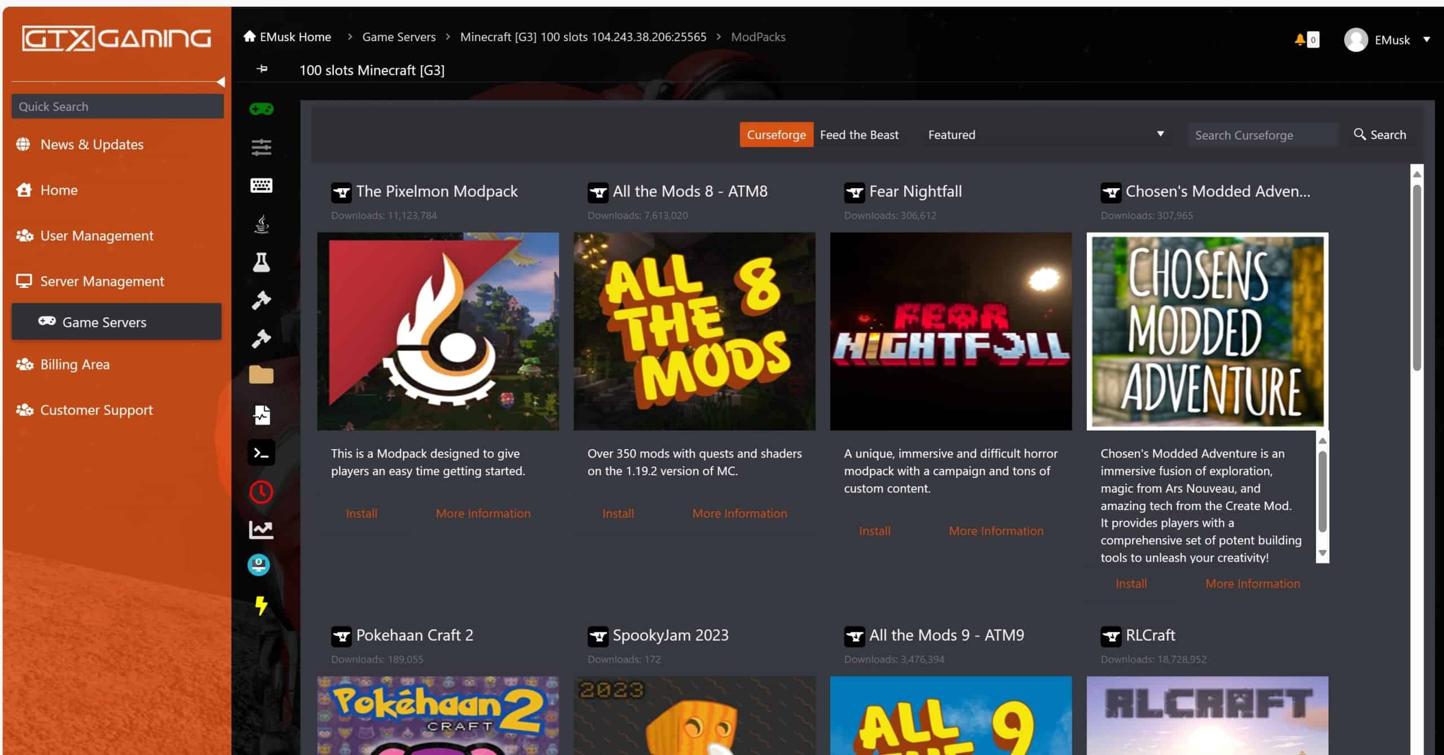Toggle the pin for 100 slots Minecraft header
The image size is (1444, 755).
coord(263,70)
